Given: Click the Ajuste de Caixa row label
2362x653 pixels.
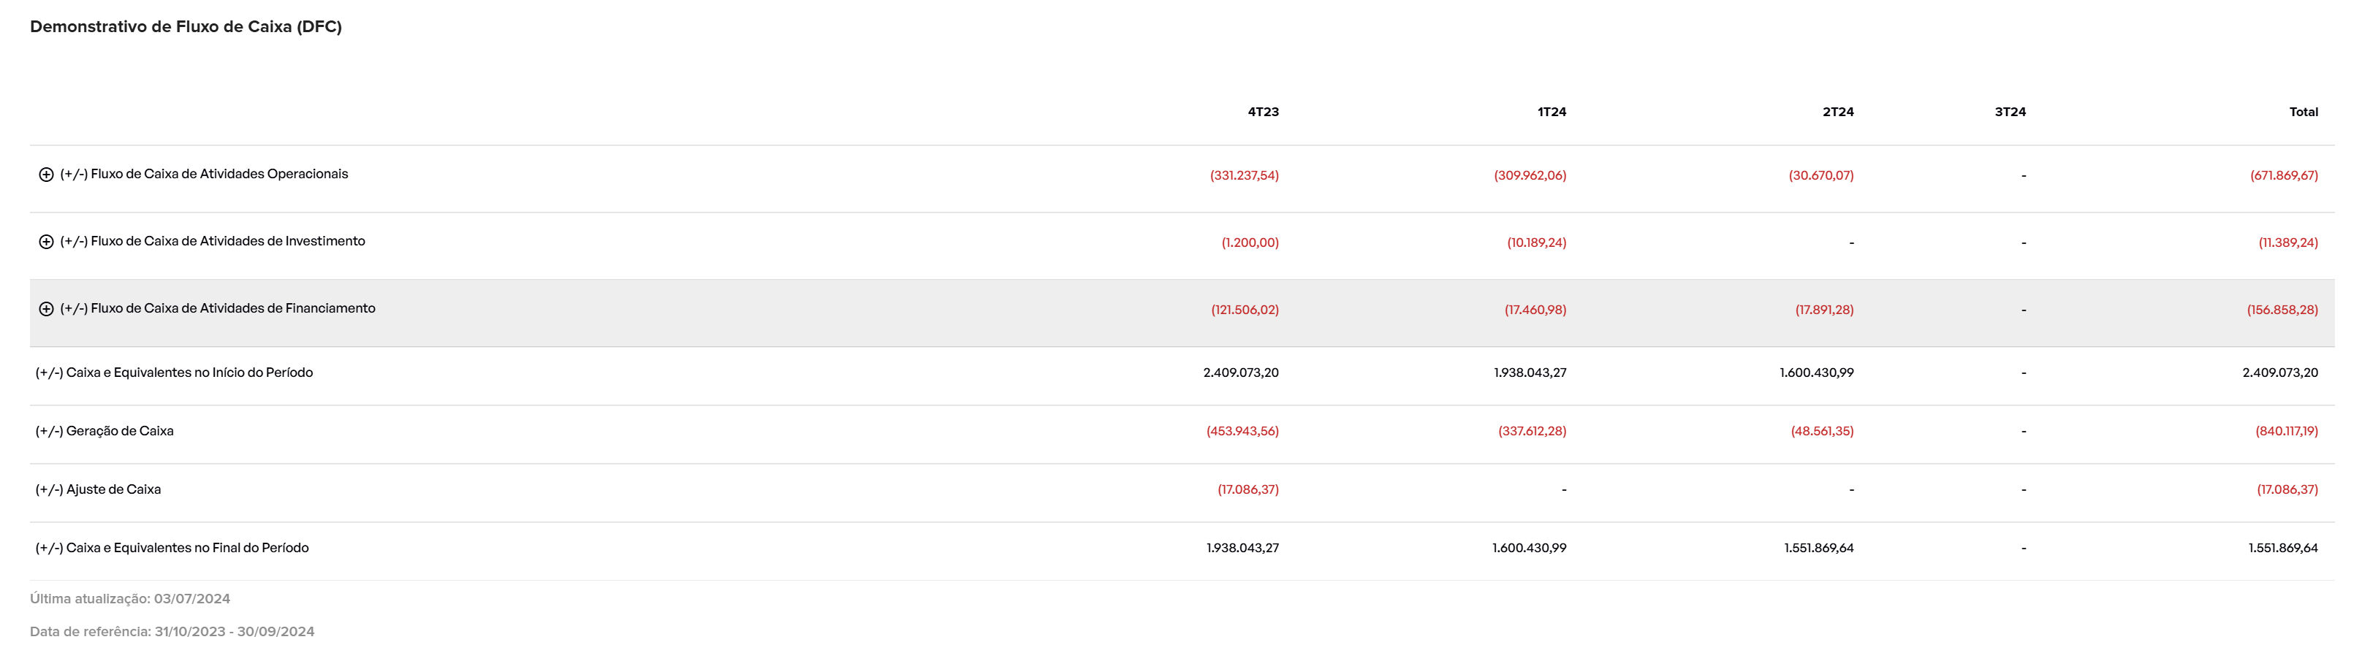Looking at the screenshot, I should (x=98, y=490).
